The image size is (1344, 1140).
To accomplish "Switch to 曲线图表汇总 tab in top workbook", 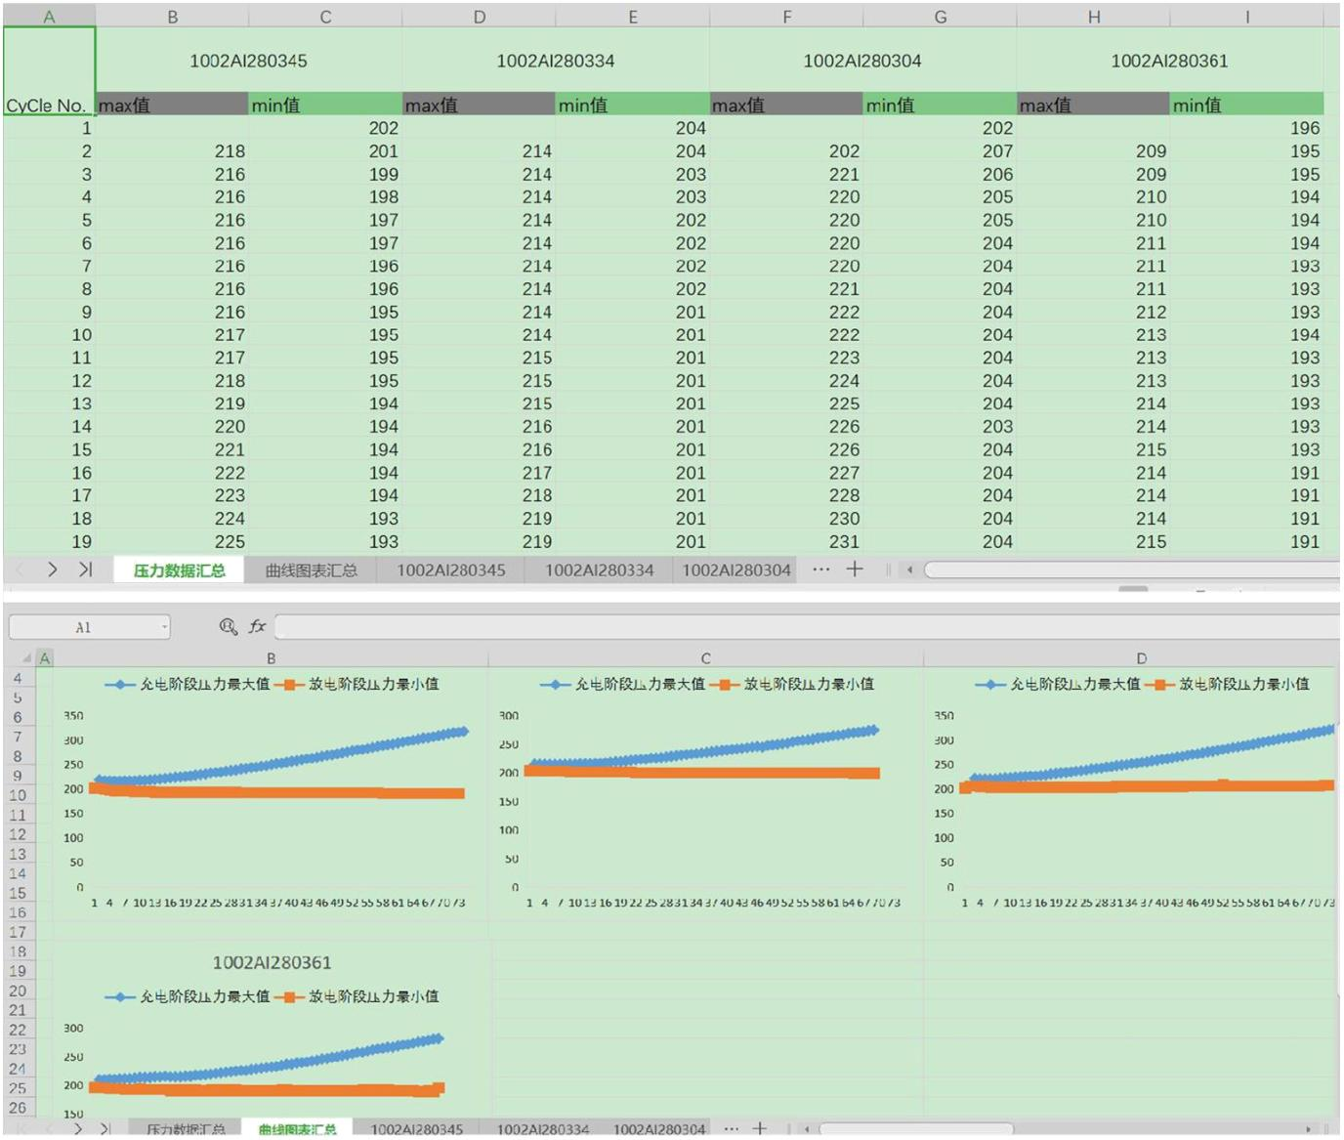I will point(311,570).
